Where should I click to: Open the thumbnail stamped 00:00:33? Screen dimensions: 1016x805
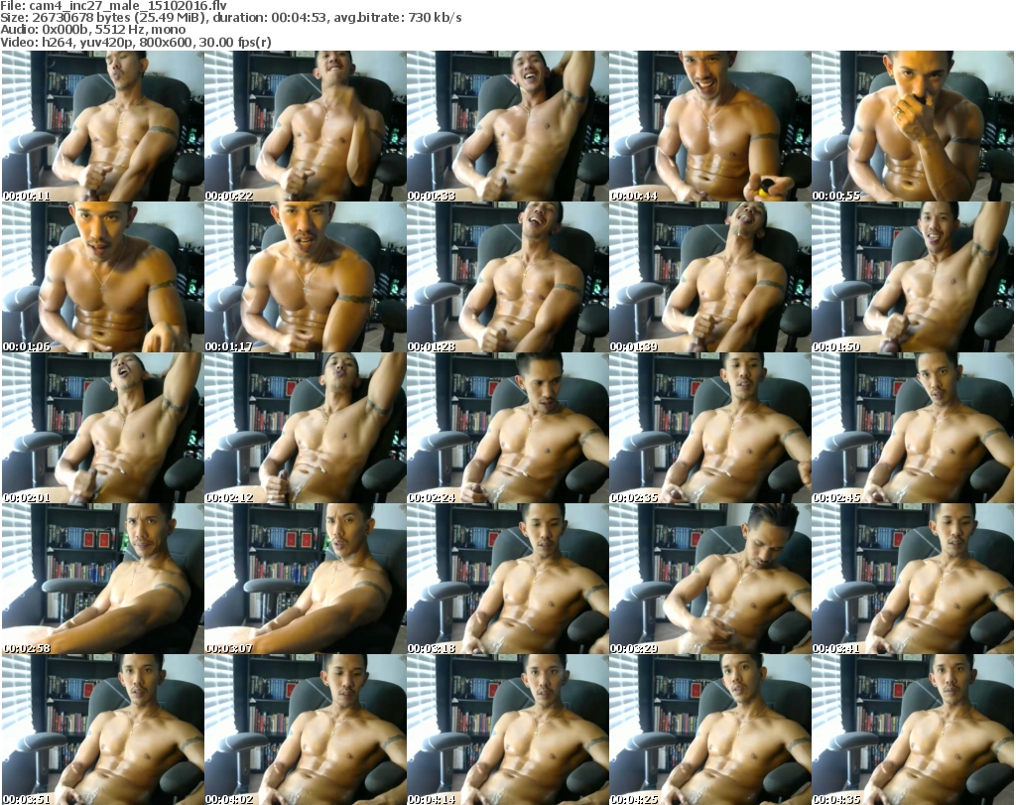pos(507,126)
